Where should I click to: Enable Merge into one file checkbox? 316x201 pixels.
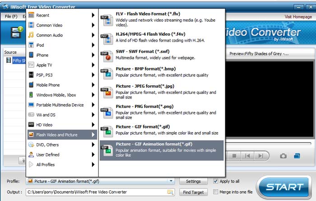215,192
